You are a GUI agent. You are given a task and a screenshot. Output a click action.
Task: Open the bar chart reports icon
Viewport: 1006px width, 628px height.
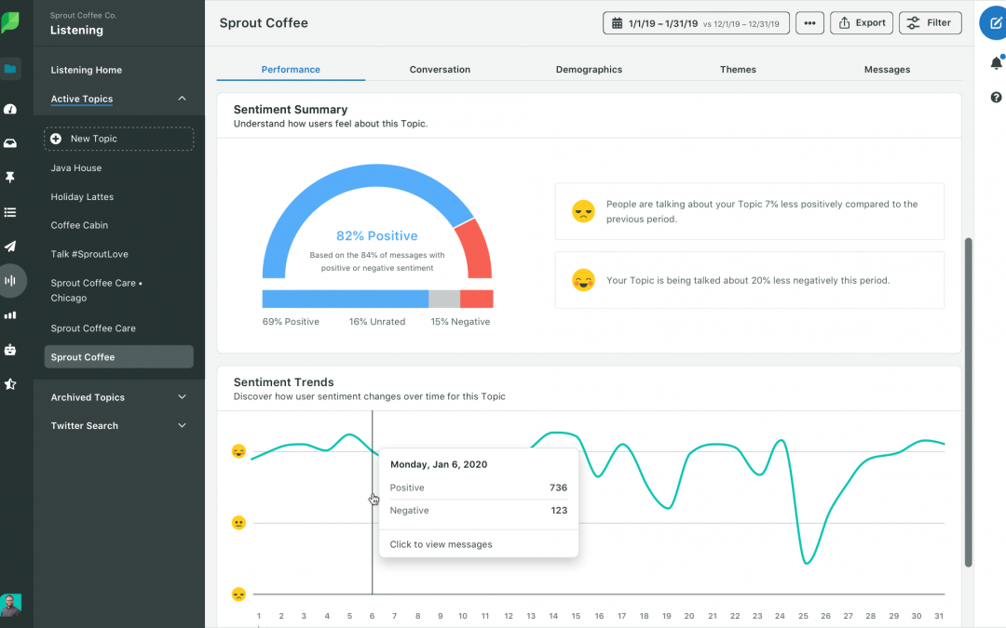tap(10, 315)
